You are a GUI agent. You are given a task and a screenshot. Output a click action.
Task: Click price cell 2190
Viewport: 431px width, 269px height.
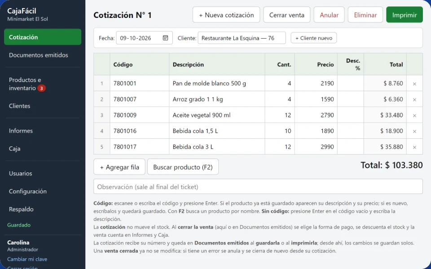[316, 84]
